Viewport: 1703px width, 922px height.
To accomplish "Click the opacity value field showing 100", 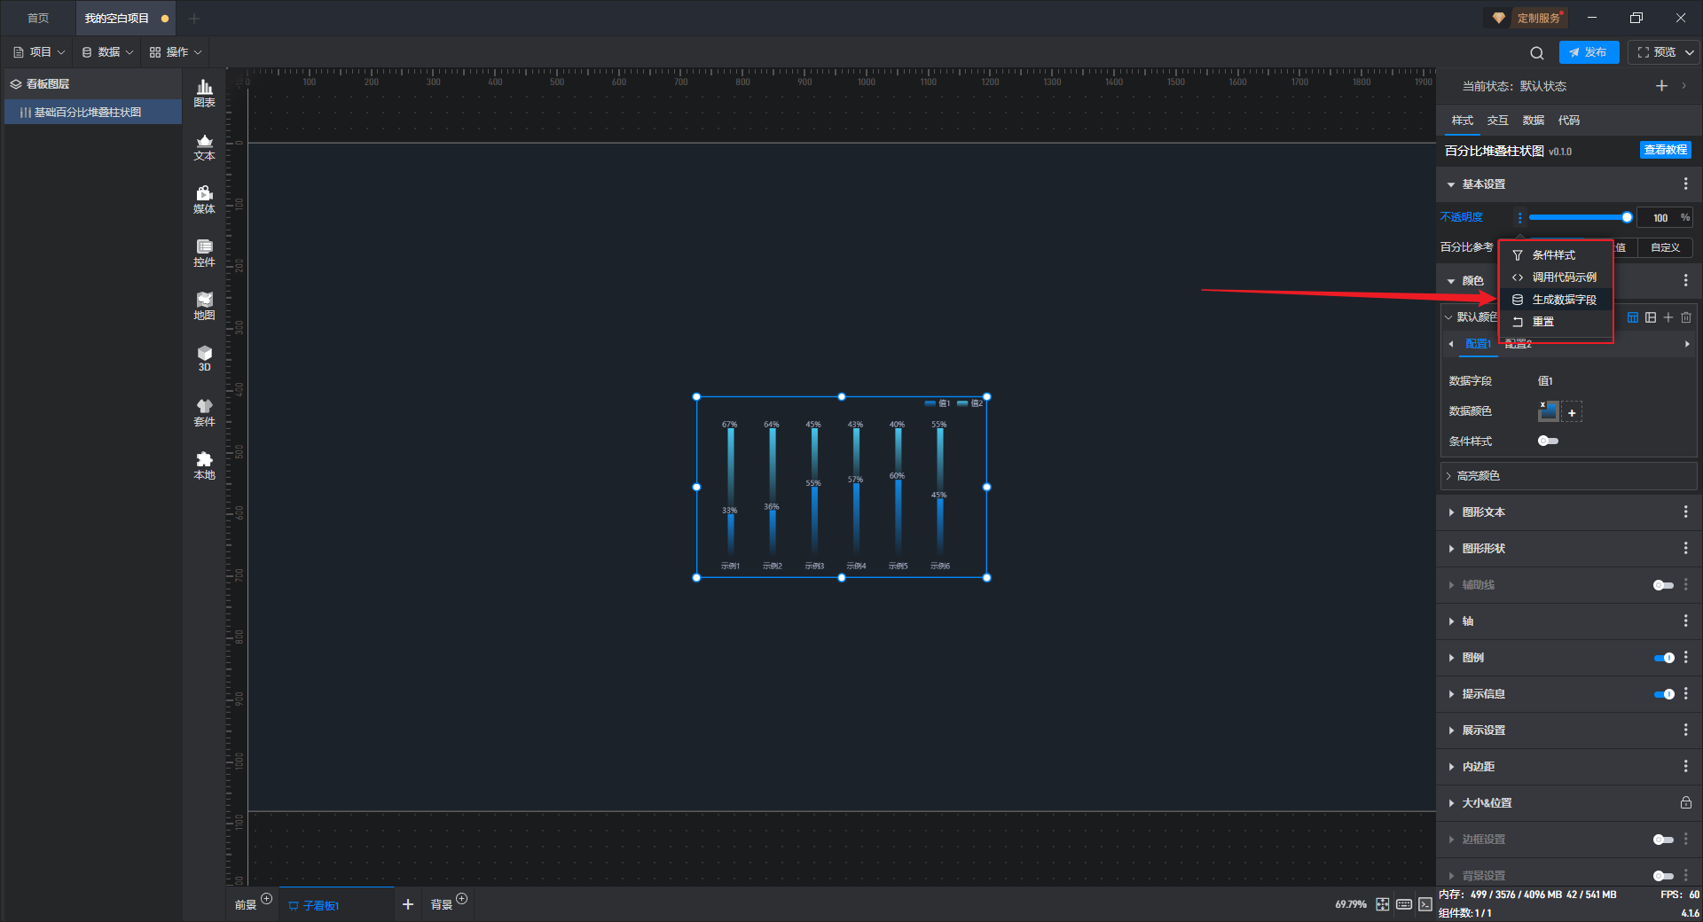I will point(1660,218).
